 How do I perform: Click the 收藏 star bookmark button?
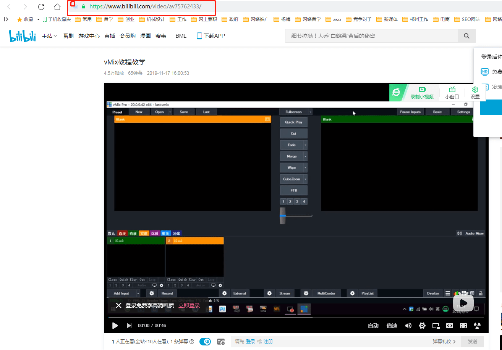25,19
